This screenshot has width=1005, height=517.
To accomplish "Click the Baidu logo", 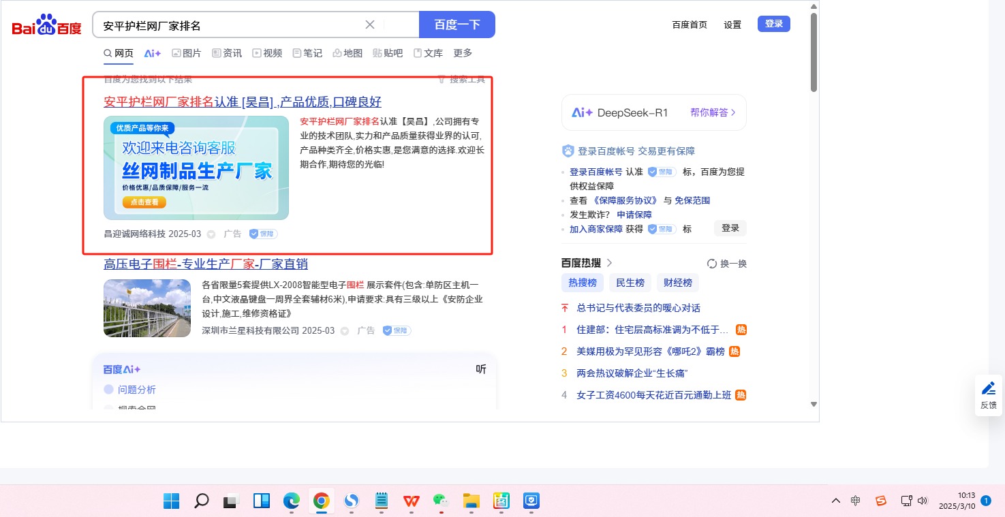I will click(x=46, y=26).
